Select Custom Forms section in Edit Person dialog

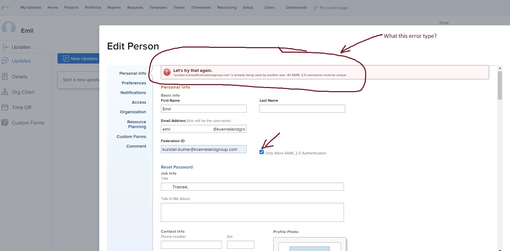131,136
